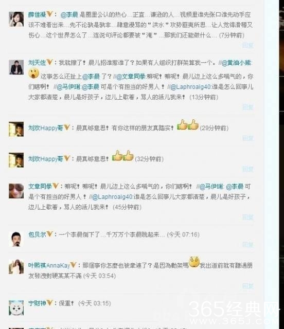The image size is (284, 329).
Task: Open the @马伊琍 mention in 文章同学's comment
Action: [211, 187]
